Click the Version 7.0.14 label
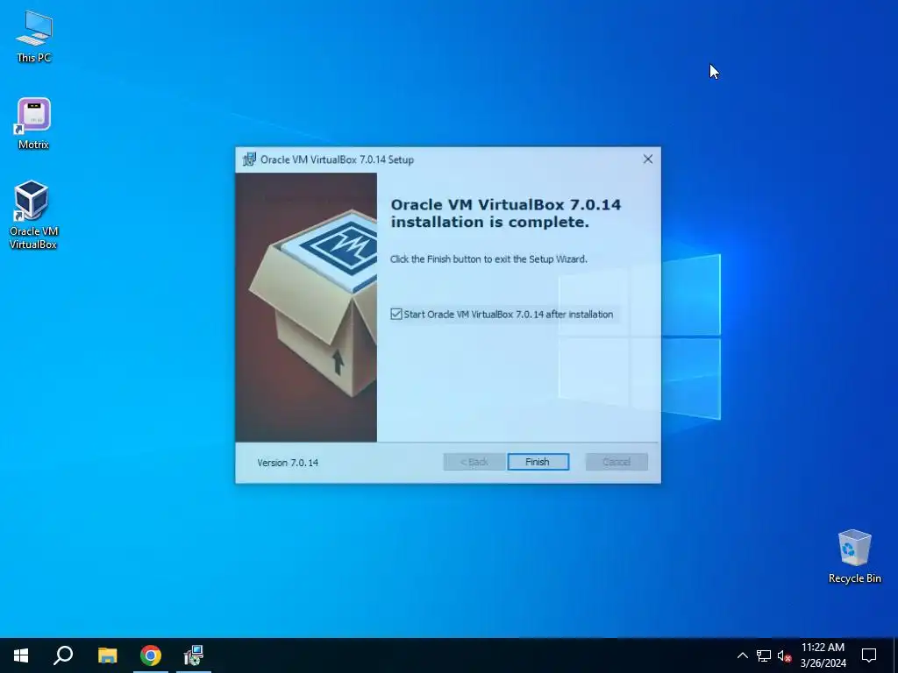 288,463
